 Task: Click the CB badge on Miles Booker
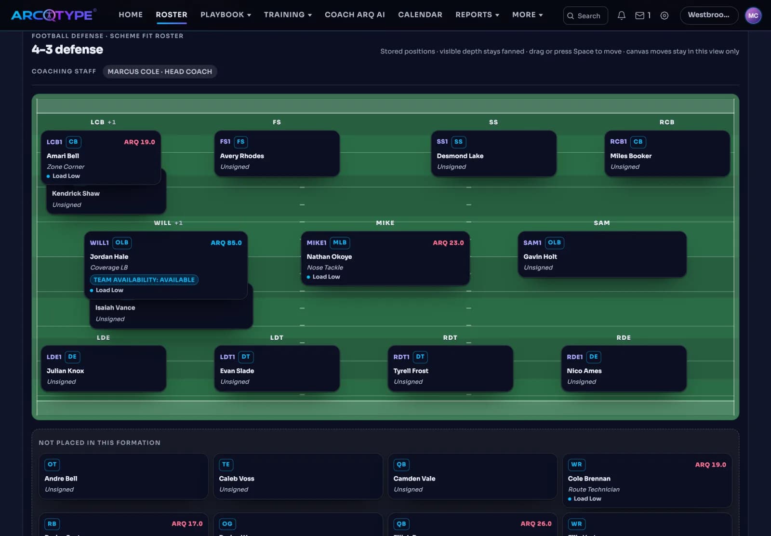click(638, 142)
